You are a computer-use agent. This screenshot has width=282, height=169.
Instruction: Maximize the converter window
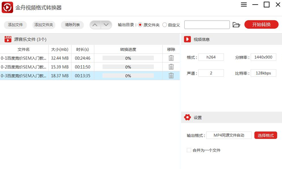[266, 5]
